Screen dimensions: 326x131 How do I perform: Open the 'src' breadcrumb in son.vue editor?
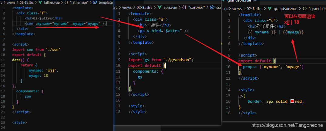click(116, 7)
